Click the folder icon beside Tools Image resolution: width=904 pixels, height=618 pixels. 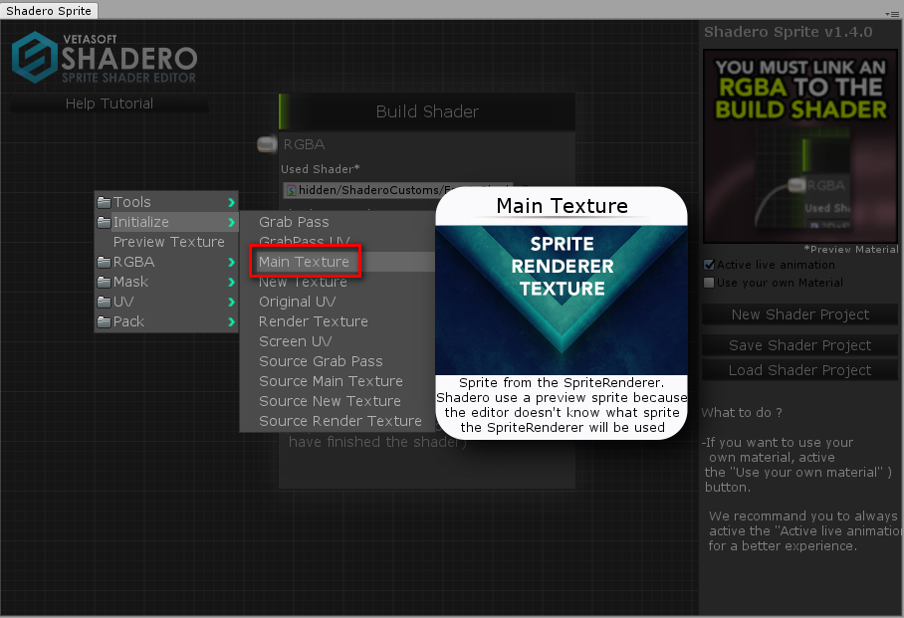coord(104,202)
